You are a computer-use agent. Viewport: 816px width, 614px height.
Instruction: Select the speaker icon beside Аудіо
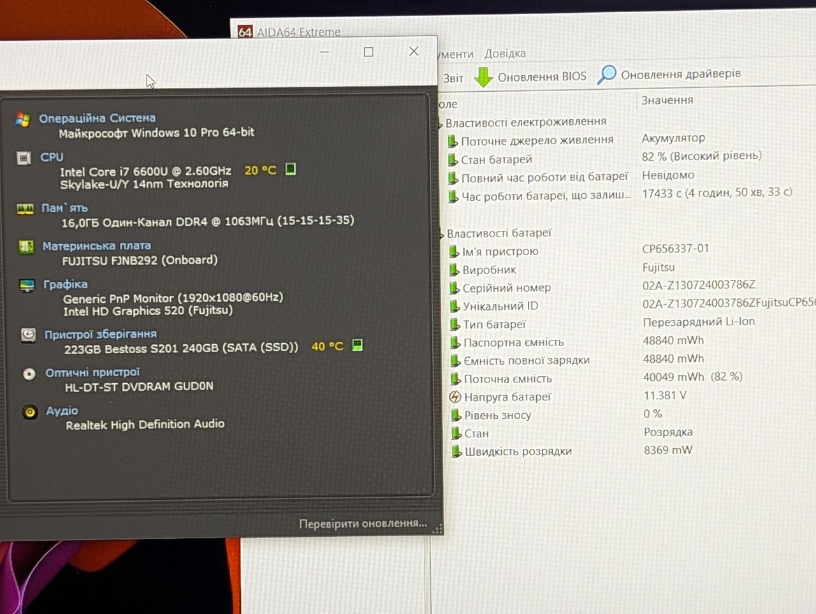coord(30,412)
